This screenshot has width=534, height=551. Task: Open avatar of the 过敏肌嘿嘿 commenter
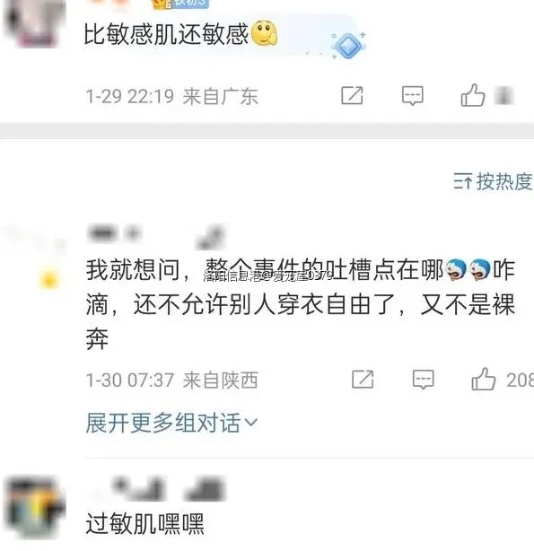point(34,507)
